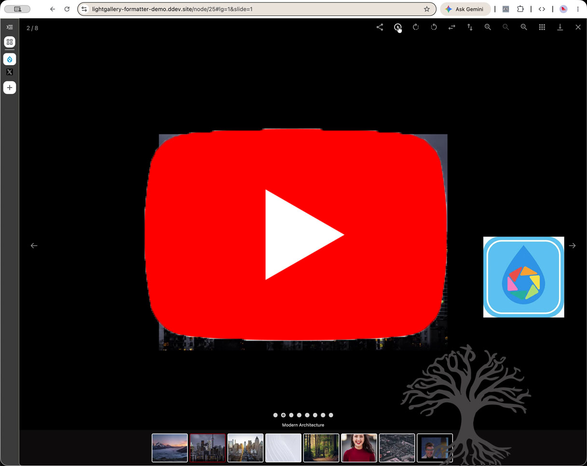Open the forest path thumbnail

pyautogui.click(x=321, y=448)
